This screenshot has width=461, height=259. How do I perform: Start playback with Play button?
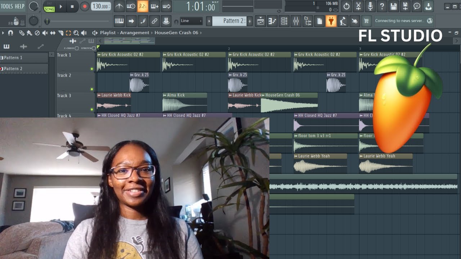(x=61, y=6)
